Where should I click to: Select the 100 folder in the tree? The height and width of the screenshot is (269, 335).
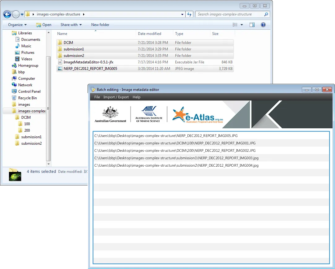point(24,124)
